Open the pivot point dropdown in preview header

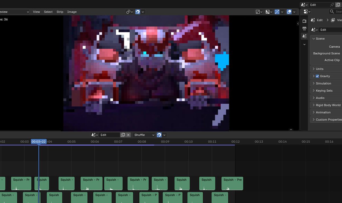point(130,12)
